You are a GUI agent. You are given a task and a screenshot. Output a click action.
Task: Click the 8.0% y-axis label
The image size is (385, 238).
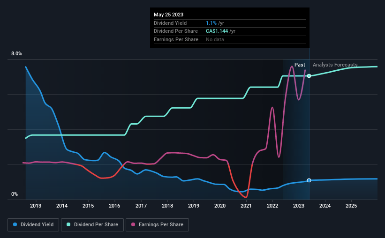tap(16, 53)
